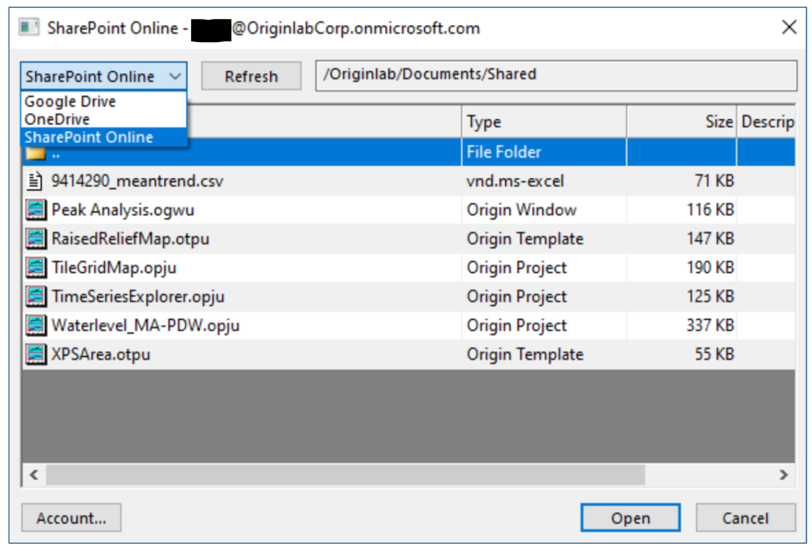The width and height of the screenshot is (812, 551).
Task: Click the Open button
Action: 630,518
